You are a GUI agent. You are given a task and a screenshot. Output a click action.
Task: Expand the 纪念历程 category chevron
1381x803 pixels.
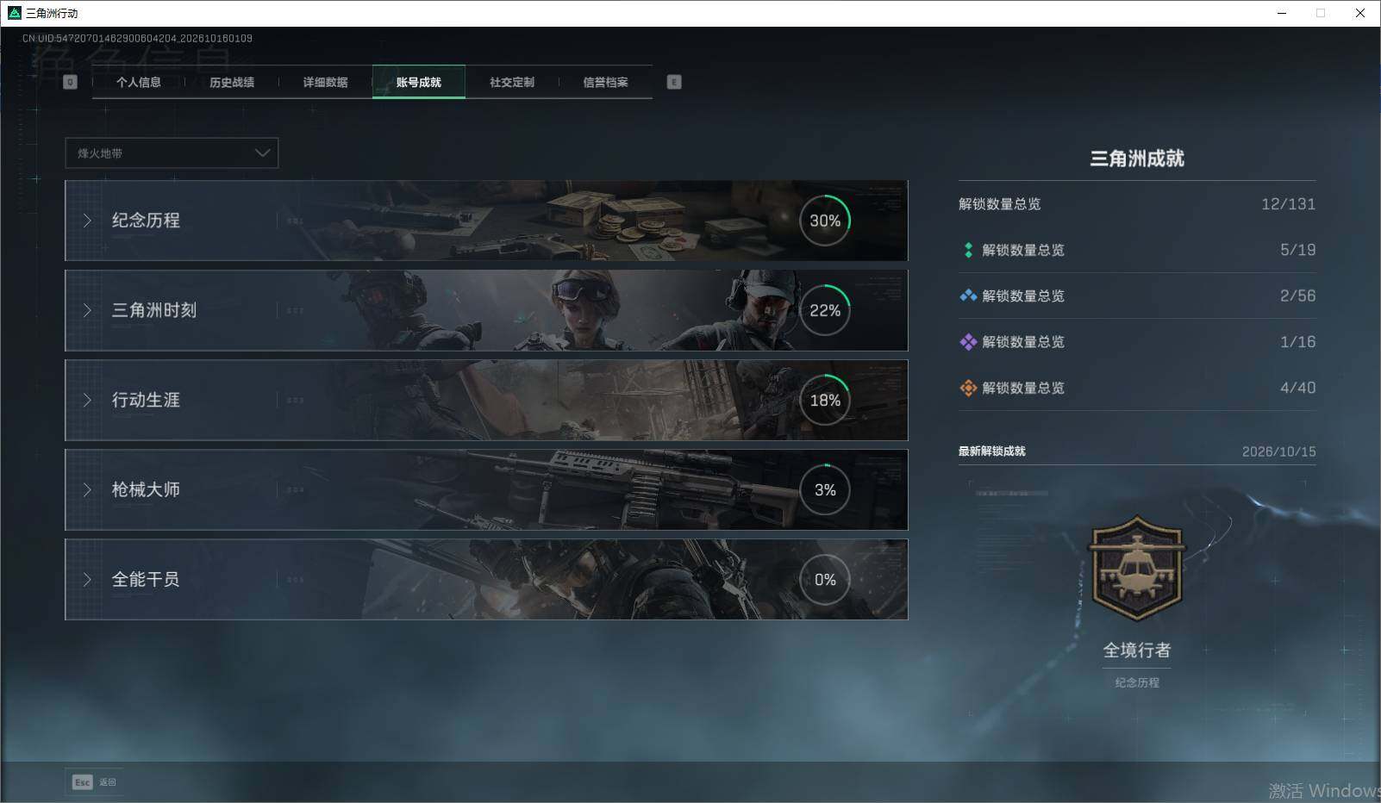tap(87, 221)
